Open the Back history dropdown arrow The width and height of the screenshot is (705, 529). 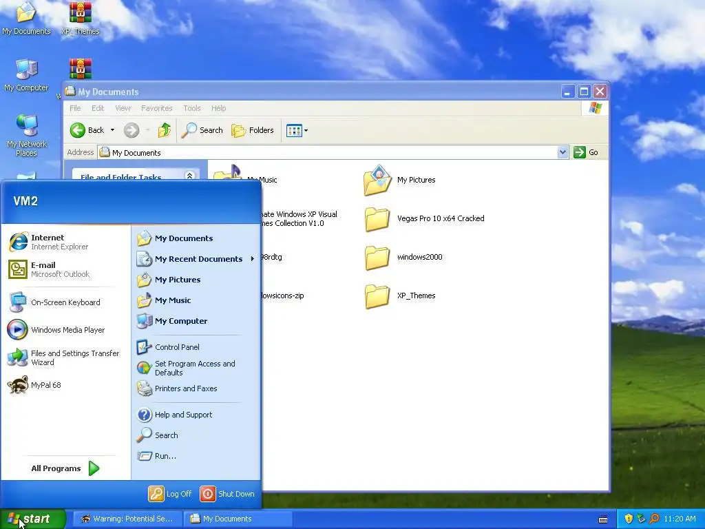[112, 130]
